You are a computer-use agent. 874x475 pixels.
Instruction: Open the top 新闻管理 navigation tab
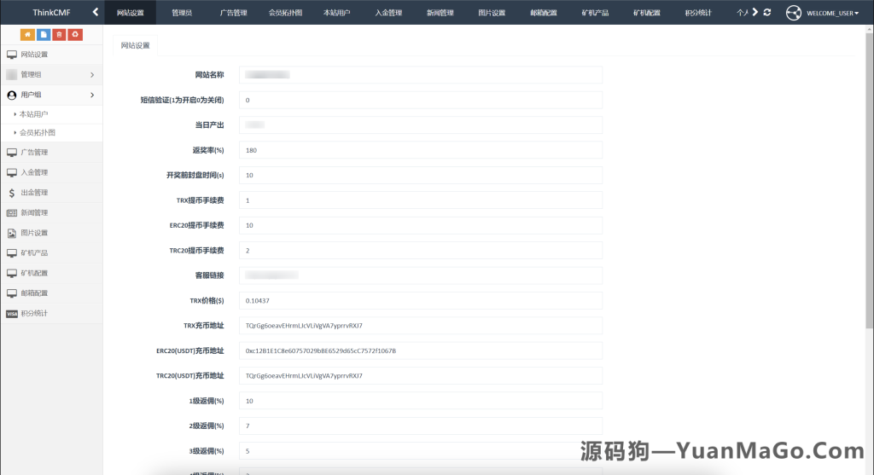tap(440, 12)
